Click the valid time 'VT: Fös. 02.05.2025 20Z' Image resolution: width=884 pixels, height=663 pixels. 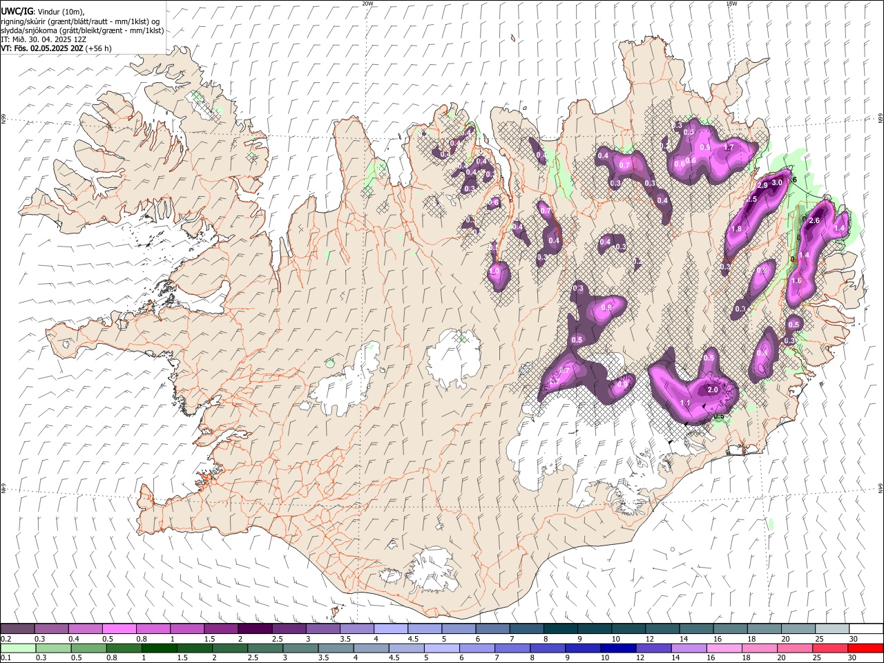coord(42,48)
